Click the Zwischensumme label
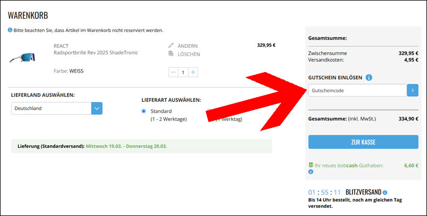The height and width of the screenshot is (216, 427). click(328, 53)
